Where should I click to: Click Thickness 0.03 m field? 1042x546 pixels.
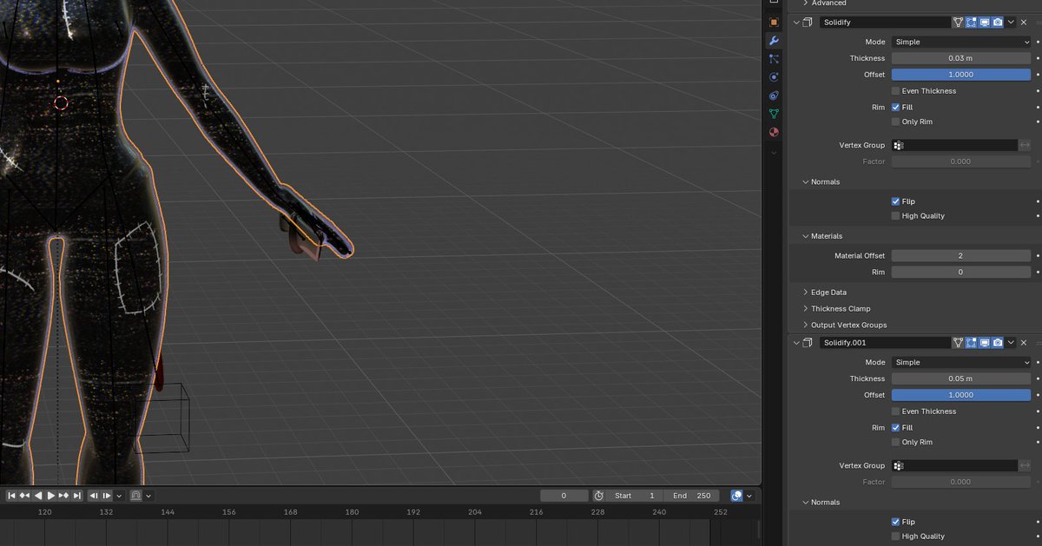coord(960,58)
